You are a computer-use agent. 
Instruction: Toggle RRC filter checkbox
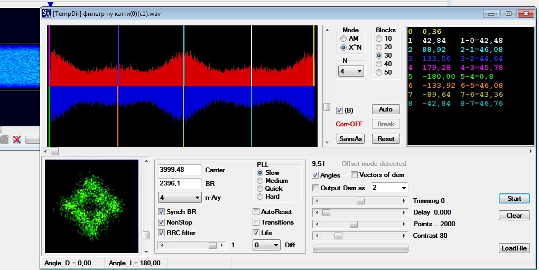(161, 232)
